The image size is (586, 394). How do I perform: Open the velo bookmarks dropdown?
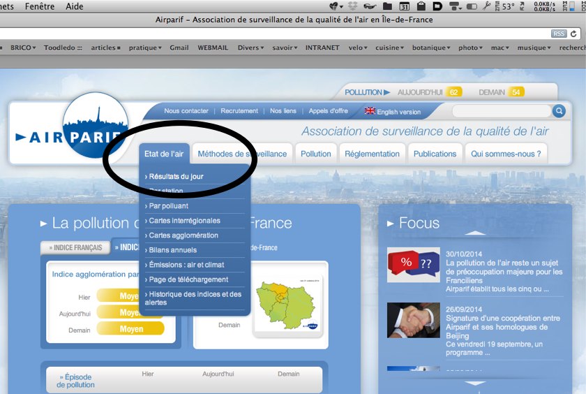coord(358,48)
